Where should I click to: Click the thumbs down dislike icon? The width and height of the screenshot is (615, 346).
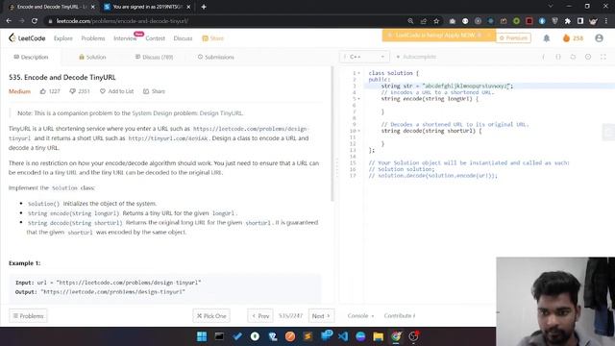click(x=73, y=91)
